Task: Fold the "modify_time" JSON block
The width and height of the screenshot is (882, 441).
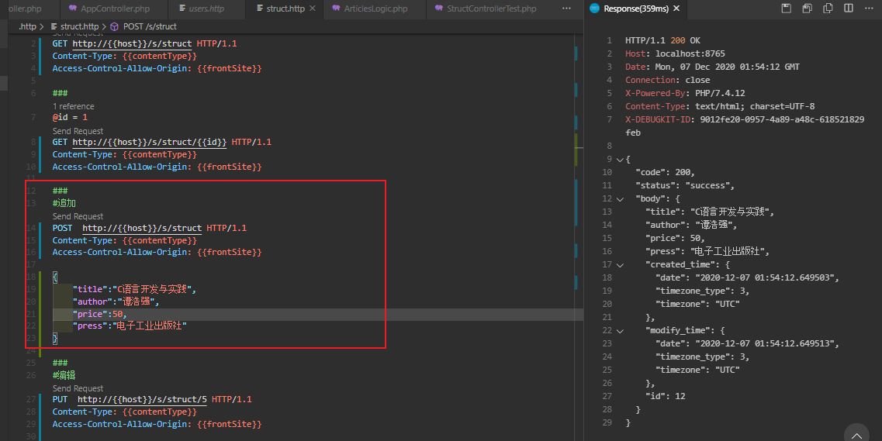Action: pos(619,330)
